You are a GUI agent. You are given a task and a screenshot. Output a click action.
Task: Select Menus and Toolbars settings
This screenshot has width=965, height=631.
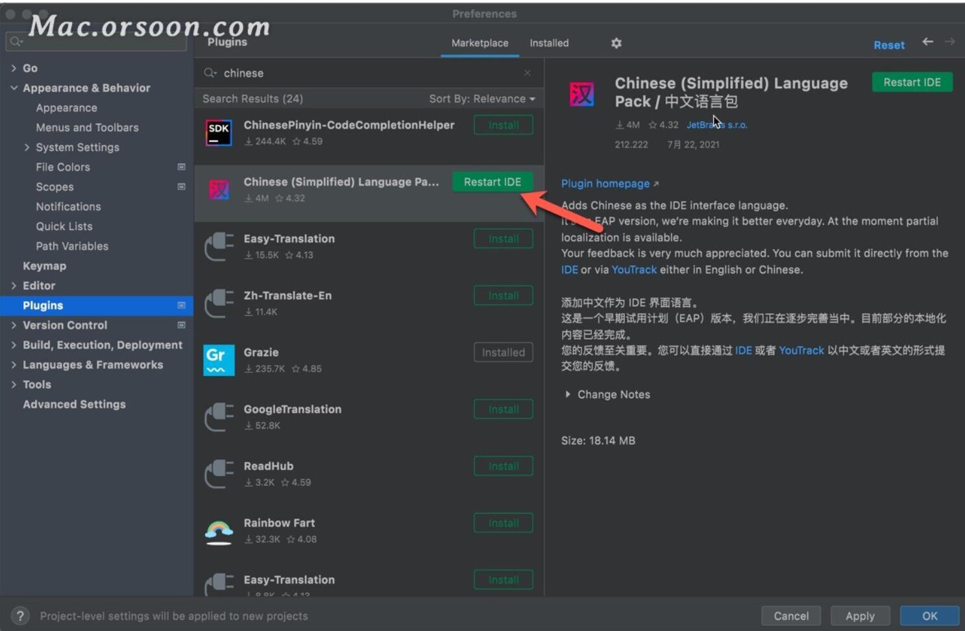tap(87, 128)
